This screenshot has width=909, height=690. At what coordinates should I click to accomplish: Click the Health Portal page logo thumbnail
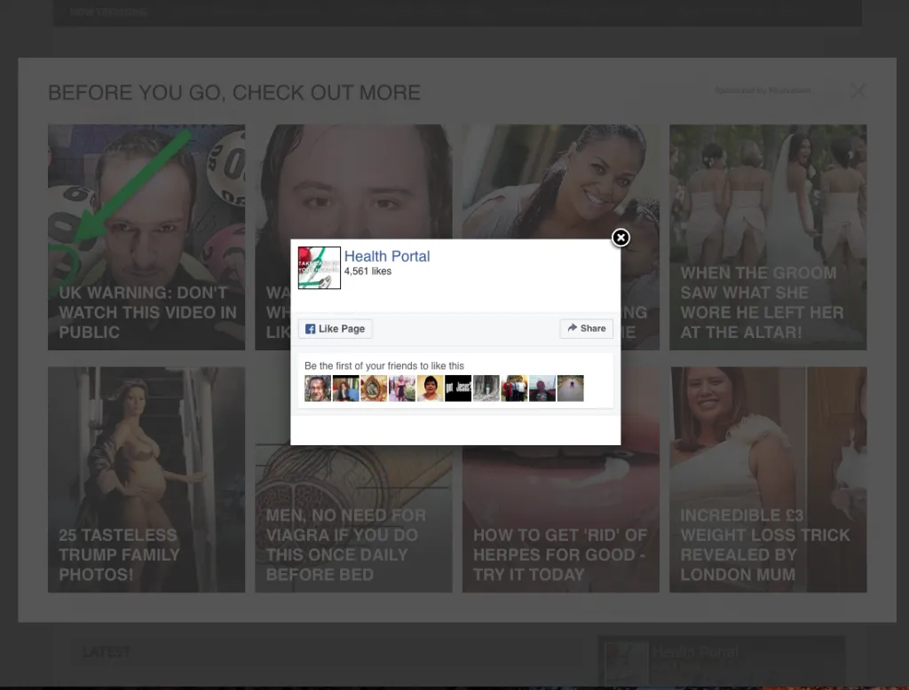click(x=320, y=268)
